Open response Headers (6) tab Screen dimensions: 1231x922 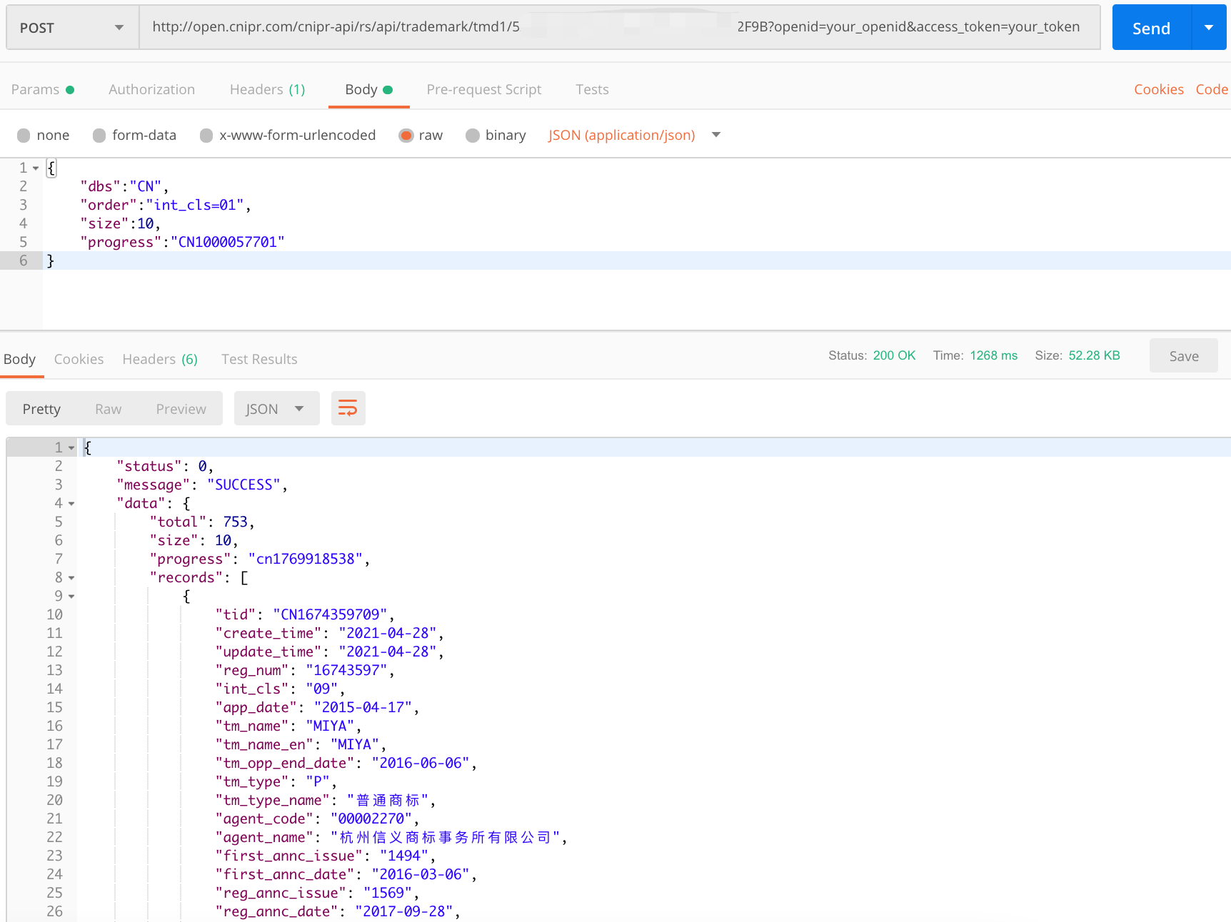pyautogui.click(x=160, y=359)
